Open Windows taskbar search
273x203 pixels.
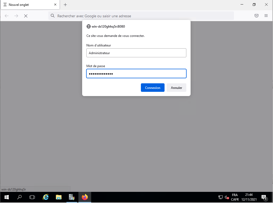[x=19, y=197]
